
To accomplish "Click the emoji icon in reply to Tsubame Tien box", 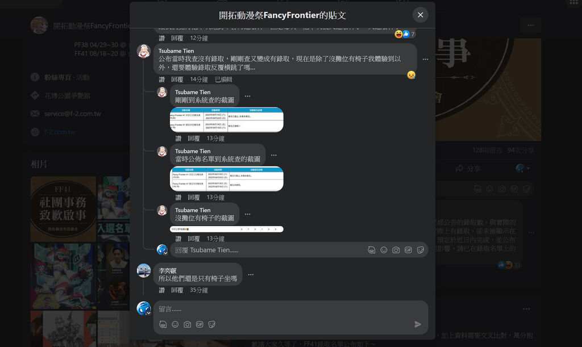I will 384,250.
